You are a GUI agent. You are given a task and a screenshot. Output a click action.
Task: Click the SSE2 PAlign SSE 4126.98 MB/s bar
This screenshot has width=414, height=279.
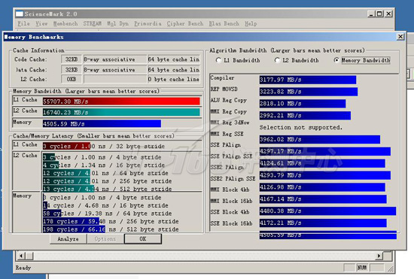(x=322, y=187)
